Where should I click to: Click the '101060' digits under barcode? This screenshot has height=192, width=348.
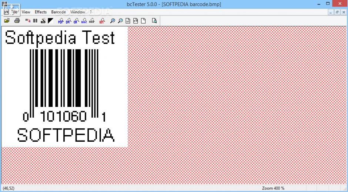63,116
